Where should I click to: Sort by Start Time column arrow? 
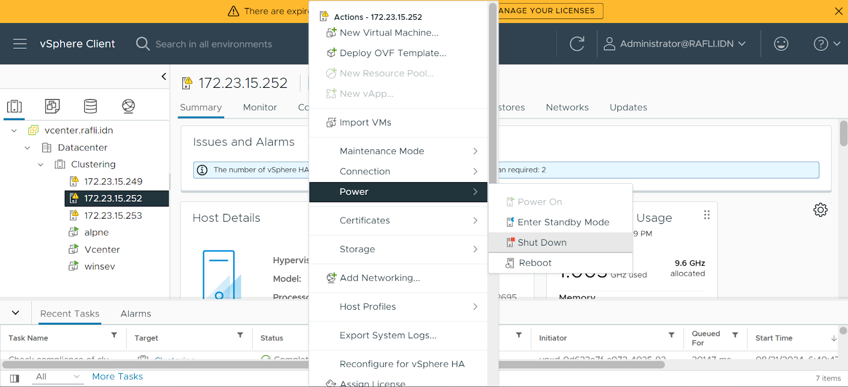click(x=834, y=338)
